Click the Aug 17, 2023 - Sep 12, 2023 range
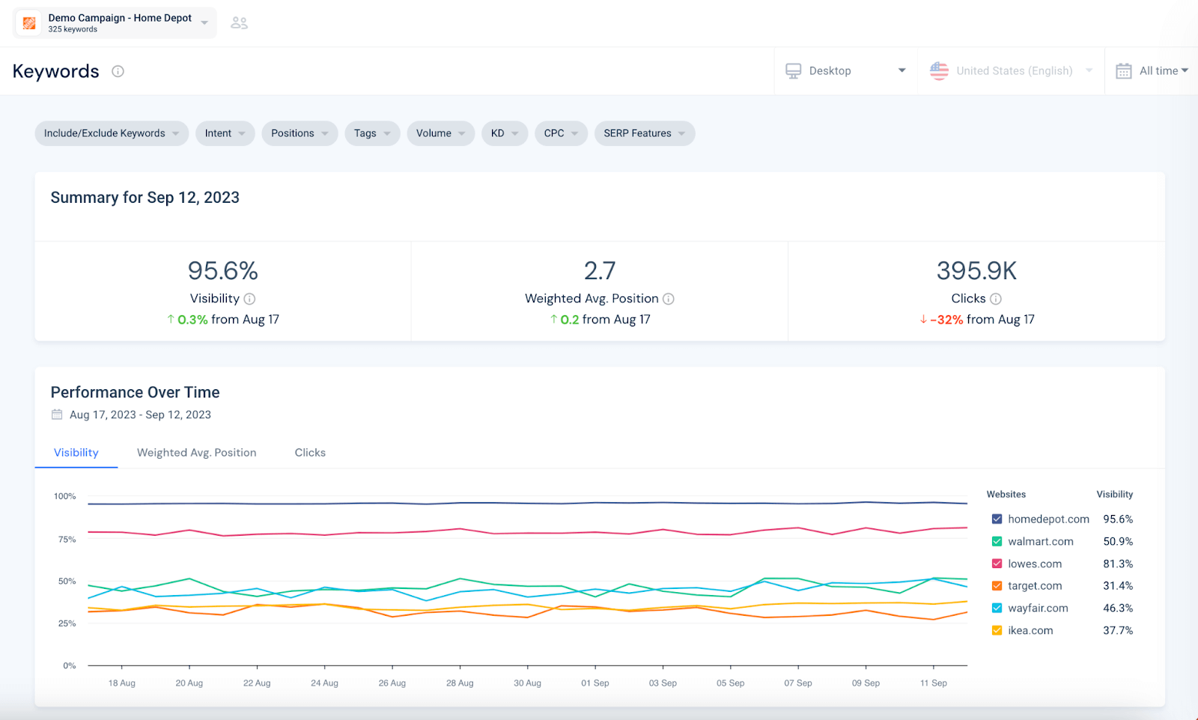The image size is (1198, 720). (140, 415)
